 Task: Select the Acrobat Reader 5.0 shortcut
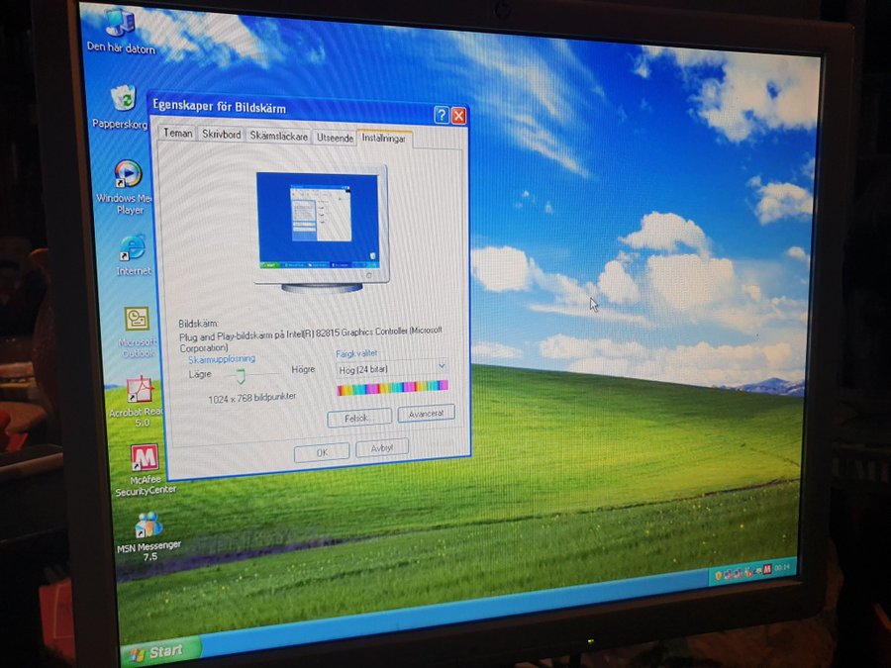coord(138,401)
